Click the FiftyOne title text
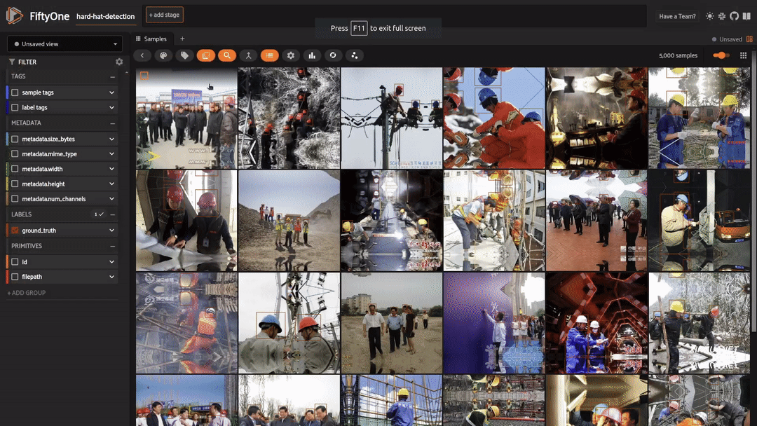757x426 pixels. (49, 16)
